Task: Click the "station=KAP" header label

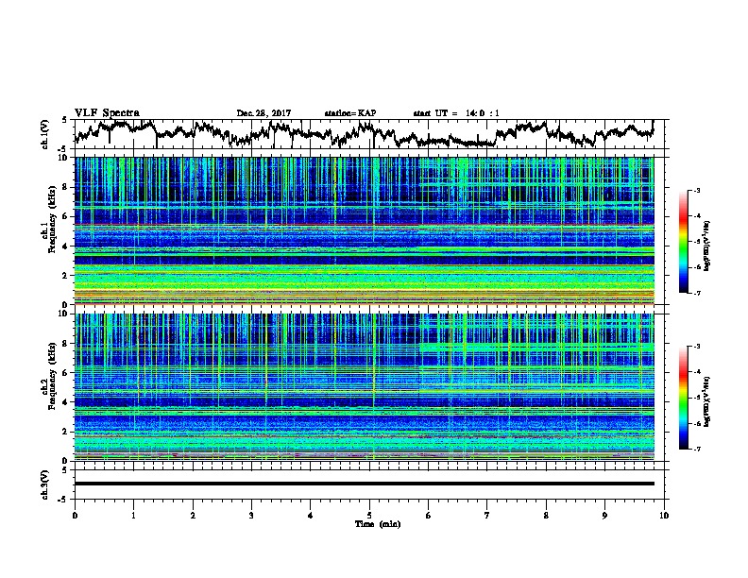Action: click(x=350, y=113)
